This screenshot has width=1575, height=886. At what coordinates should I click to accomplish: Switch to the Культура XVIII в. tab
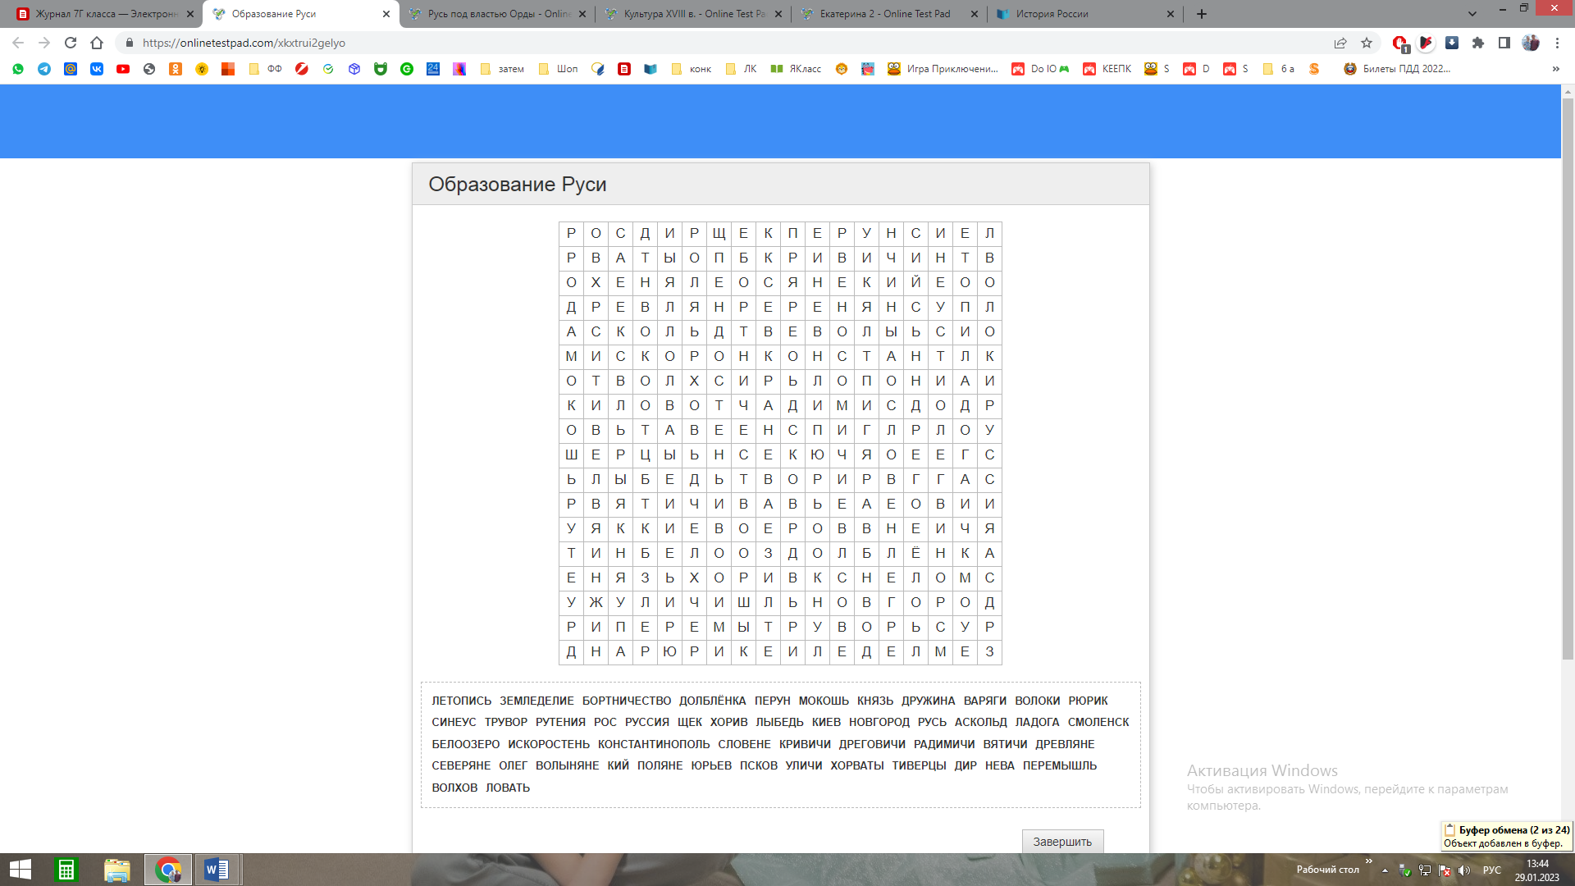(694, 14)
